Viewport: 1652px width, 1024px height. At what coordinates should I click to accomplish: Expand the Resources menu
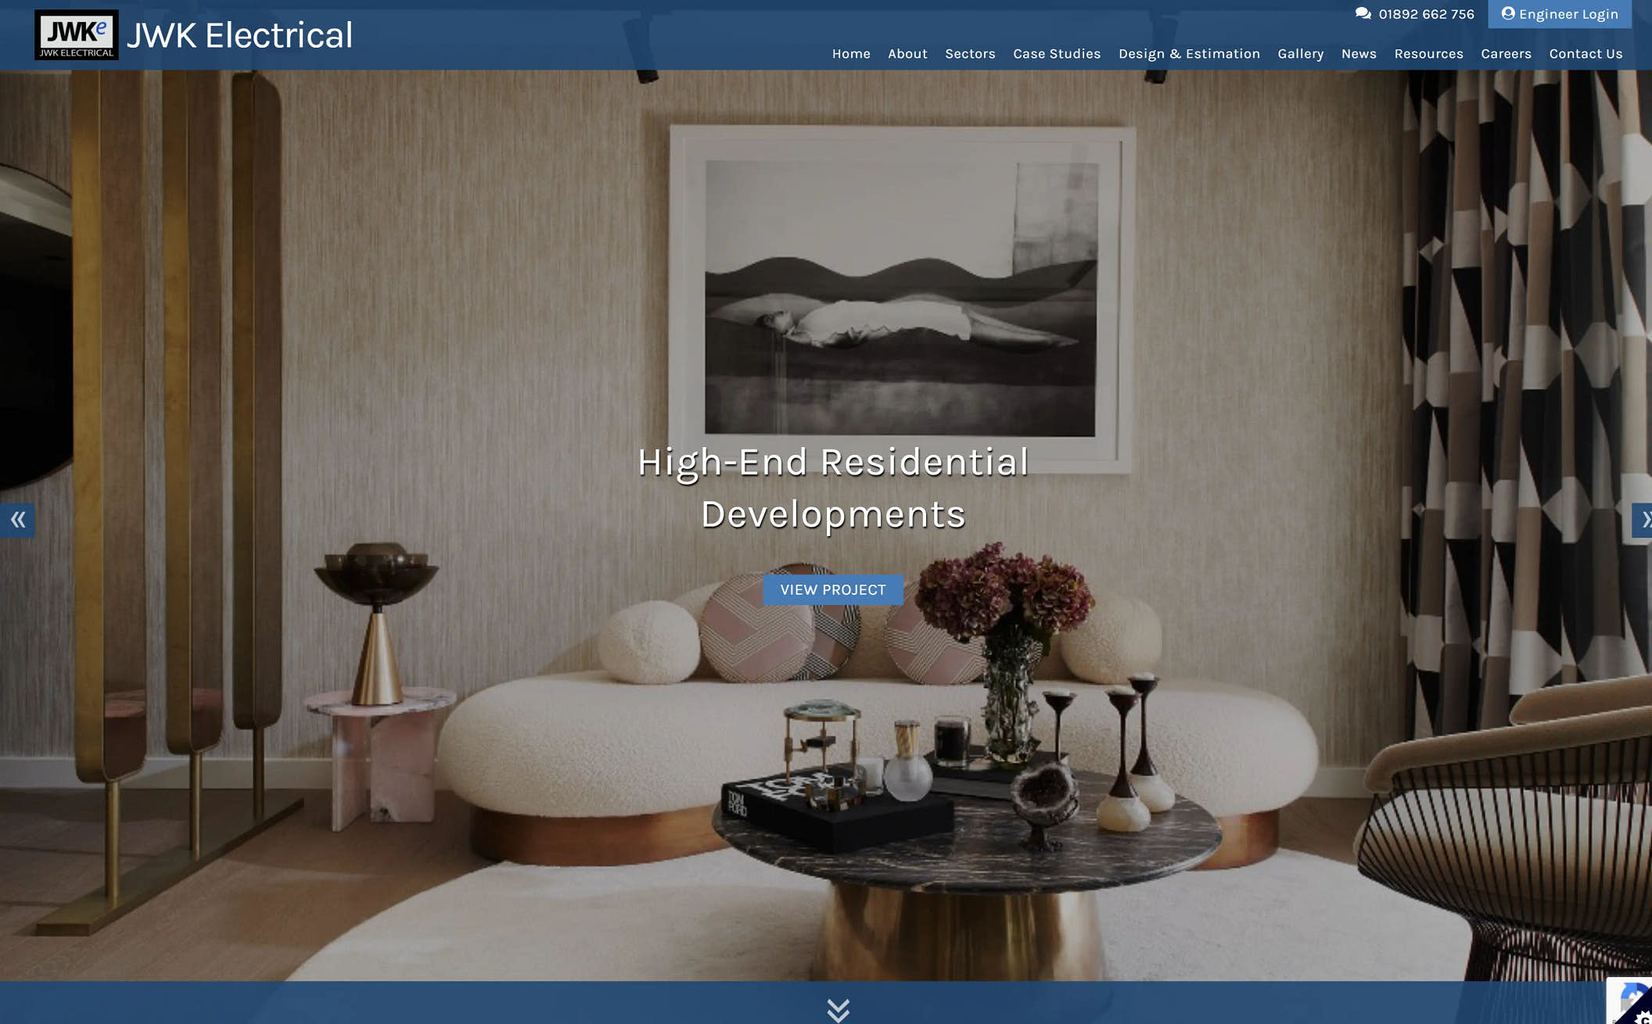(1428, 54)
